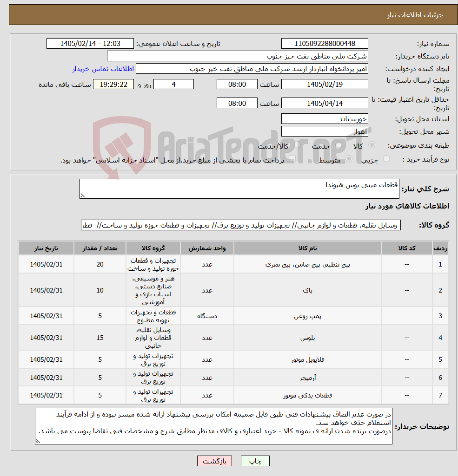Select the کالا radio button
The height and width of the screenshot is (476, 458).
[x=372, y=145]
